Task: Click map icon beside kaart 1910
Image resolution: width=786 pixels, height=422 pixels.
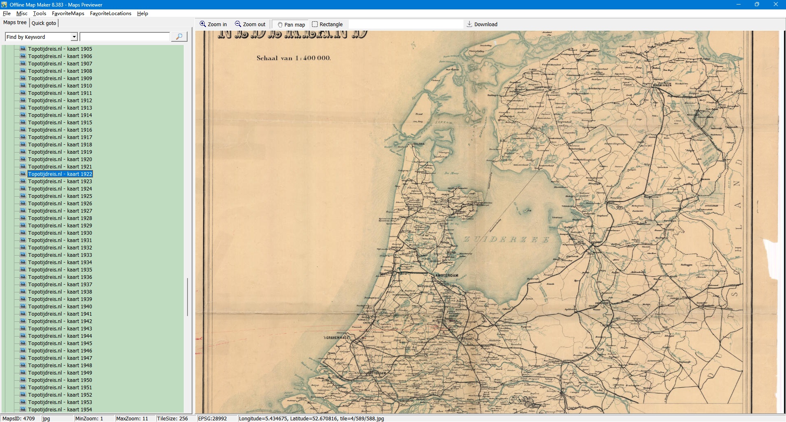Action: [x=23, y=85]
